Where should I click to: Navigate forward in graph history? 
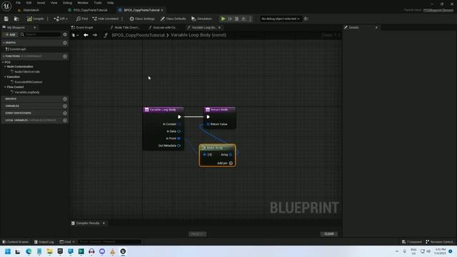pyautogui.click(x=95, y=35)
